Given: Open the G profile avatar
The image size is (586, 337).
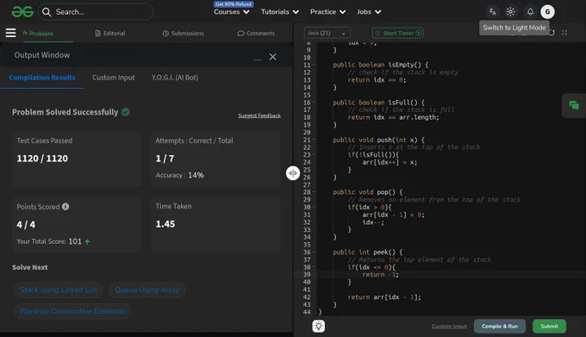Looking at the screenshot, I should (x=547, y=12).
